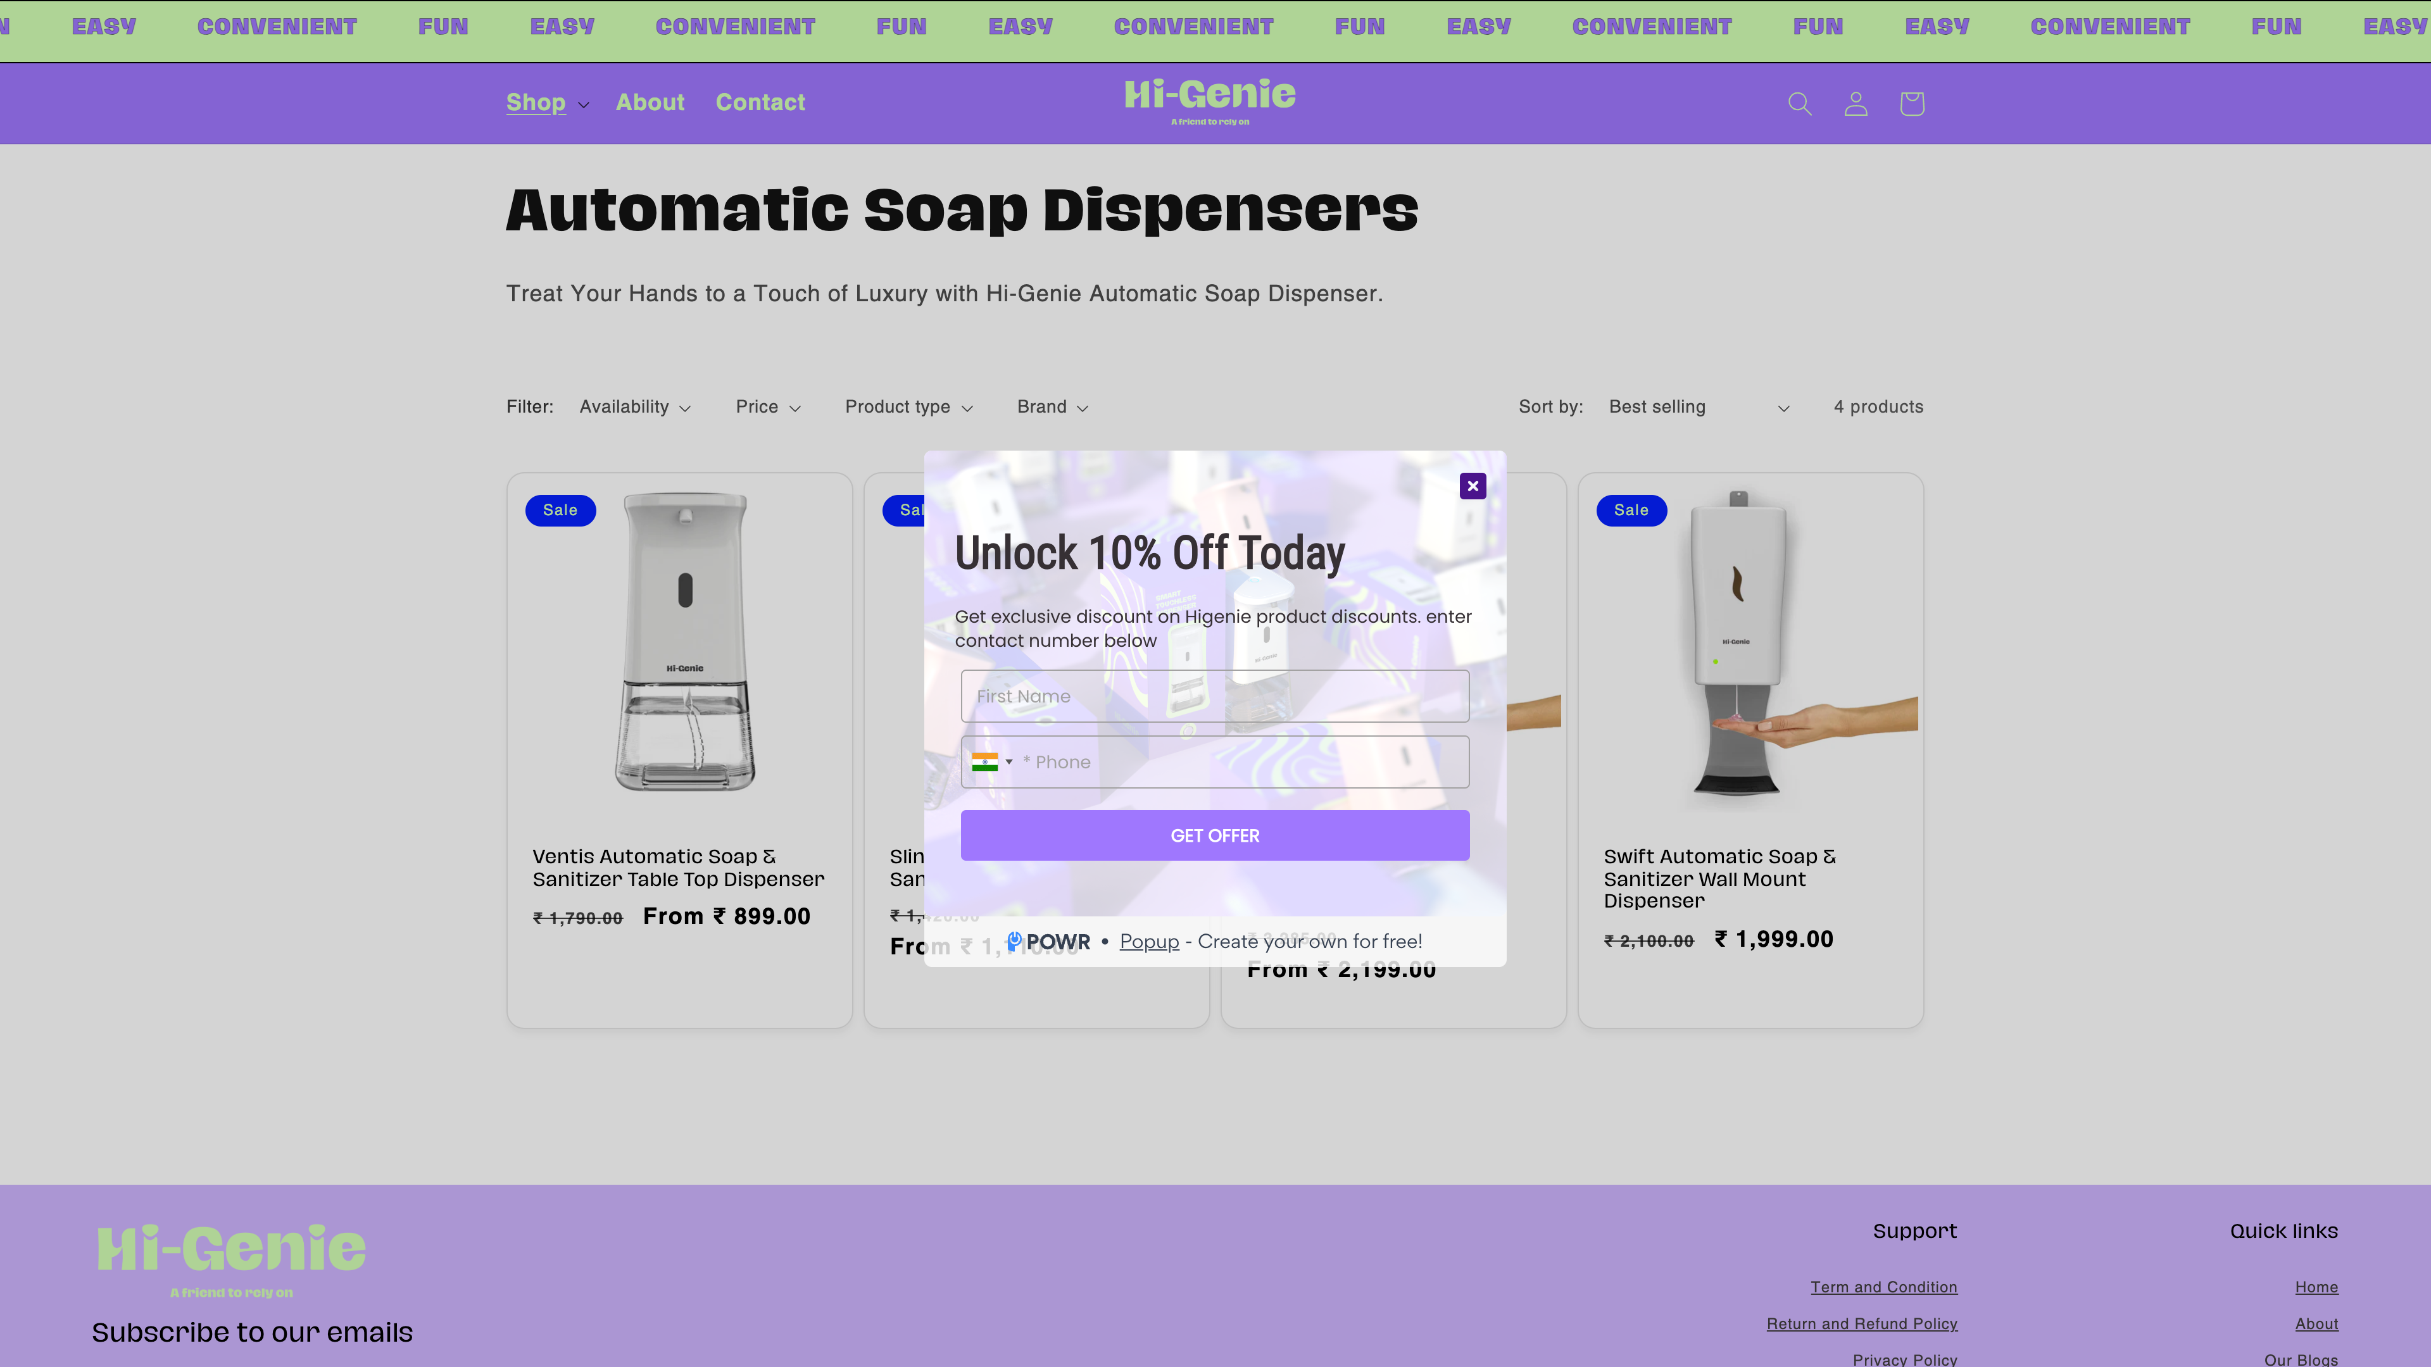Image resolution: width=2431 pixels, height=1367 pixels.
Task: Click the POWR logo in the popup
Action: (1048, 940)
